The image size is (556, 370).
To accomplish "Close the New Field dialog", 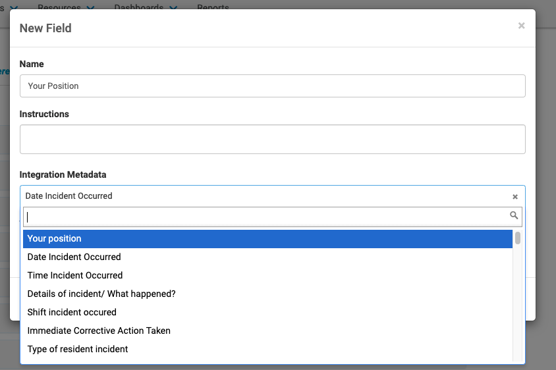I will click(521, 26).
